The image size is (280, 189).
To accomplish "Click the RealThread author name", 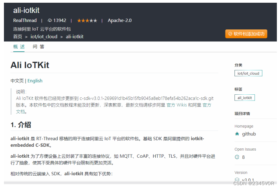I will [25, 20].
